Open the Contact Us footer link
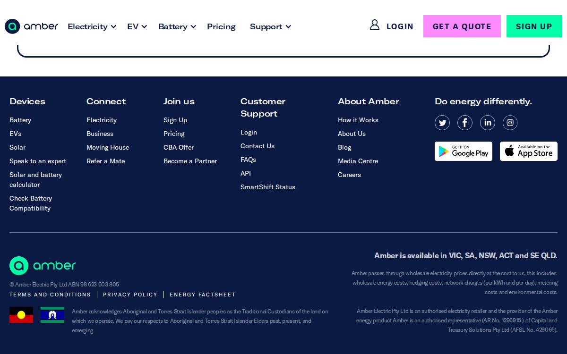Screen dimensions: 567x354 (258, 146)
